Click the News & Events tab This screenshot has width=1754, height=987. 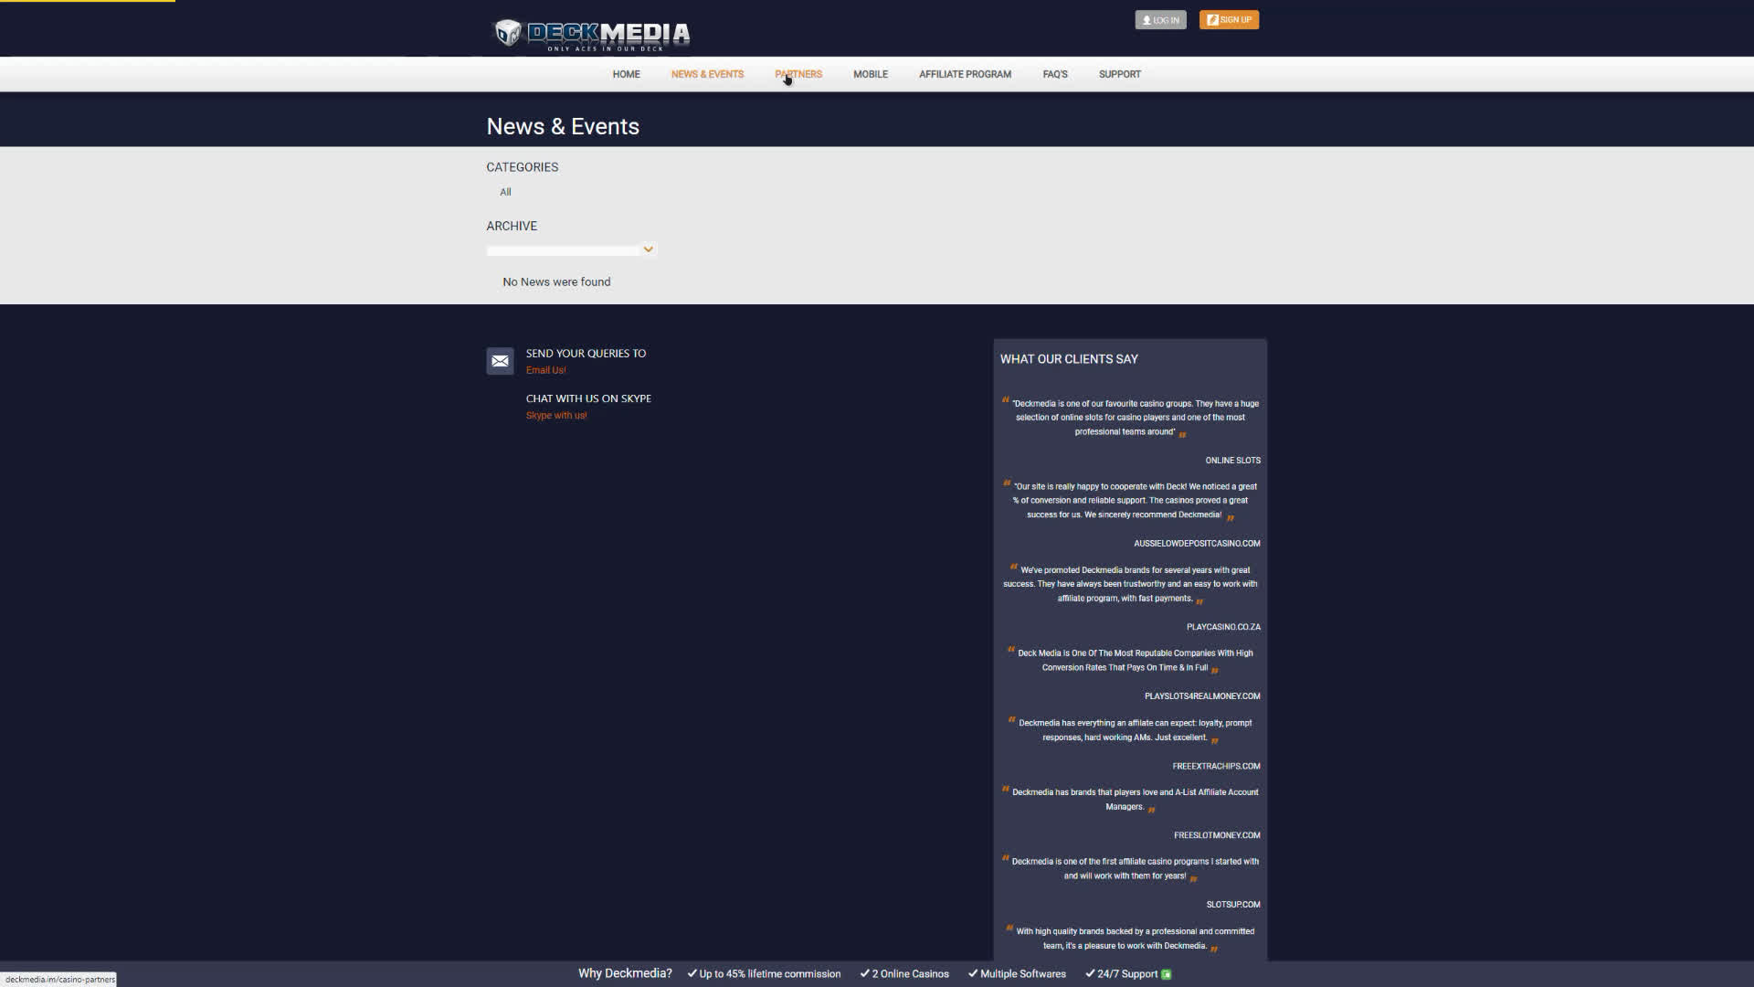(x=707, y=74)
